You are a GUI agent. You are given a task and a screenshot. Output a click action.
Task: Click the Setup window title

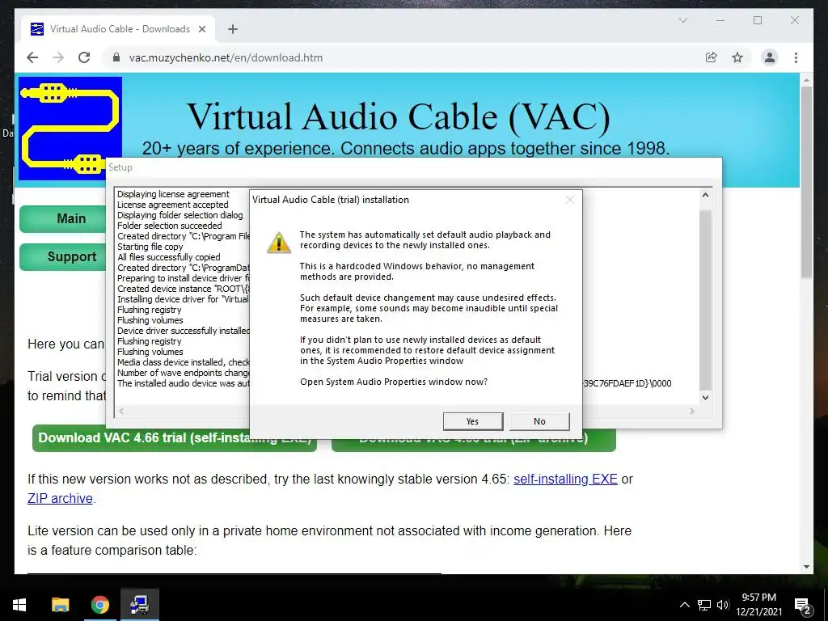[120, 167]
